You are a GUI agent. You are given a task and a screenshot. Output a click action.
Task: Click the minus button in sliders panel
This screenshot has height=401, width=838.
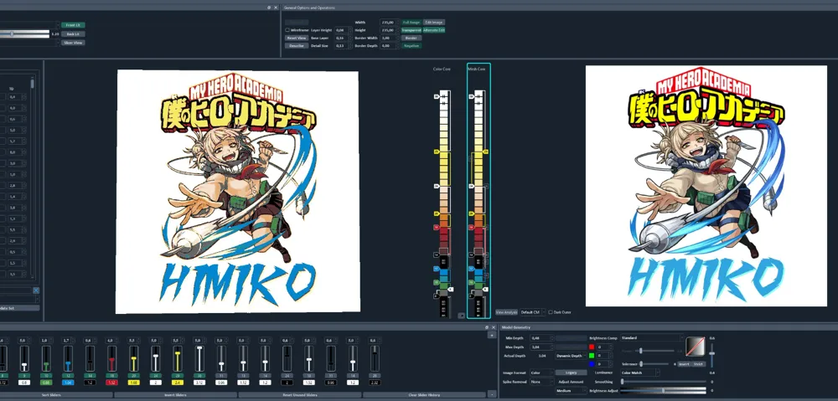pos(492,394)
